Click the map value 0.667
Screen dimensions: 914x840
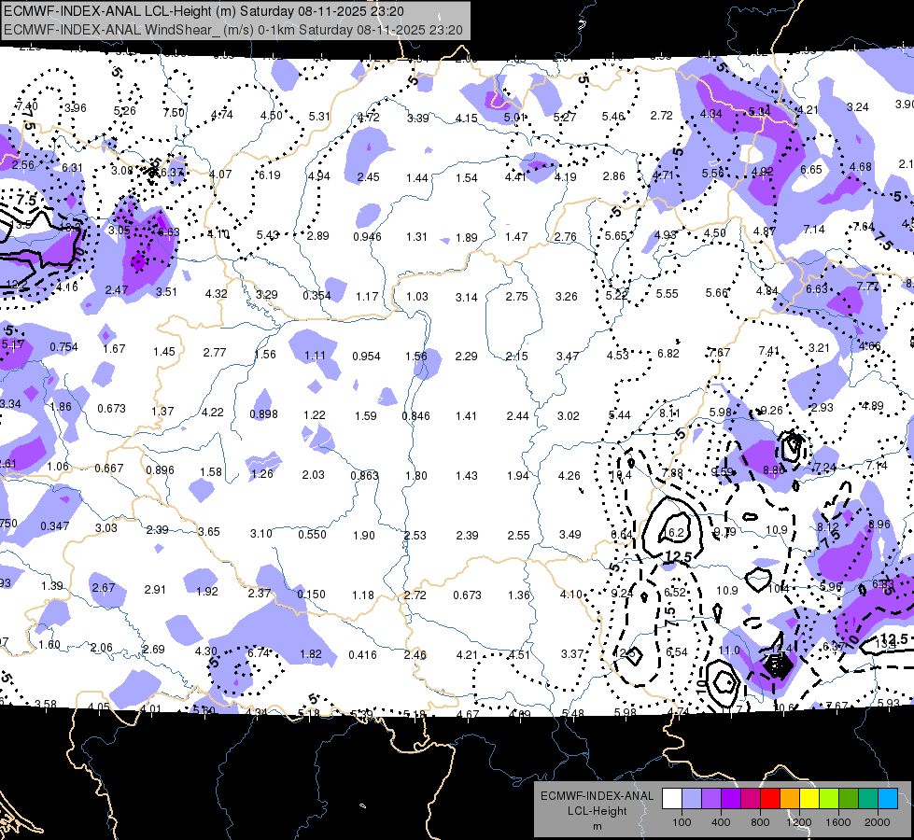click(x=109, y=469)
